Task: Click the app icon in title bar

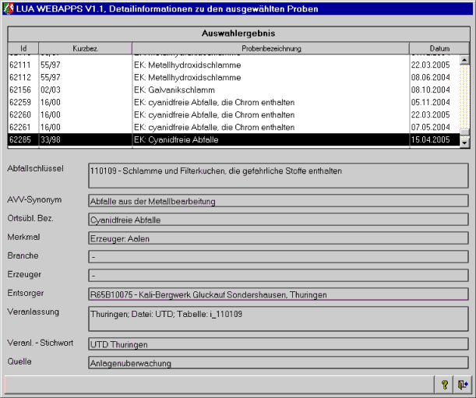Action: [9, 7]
